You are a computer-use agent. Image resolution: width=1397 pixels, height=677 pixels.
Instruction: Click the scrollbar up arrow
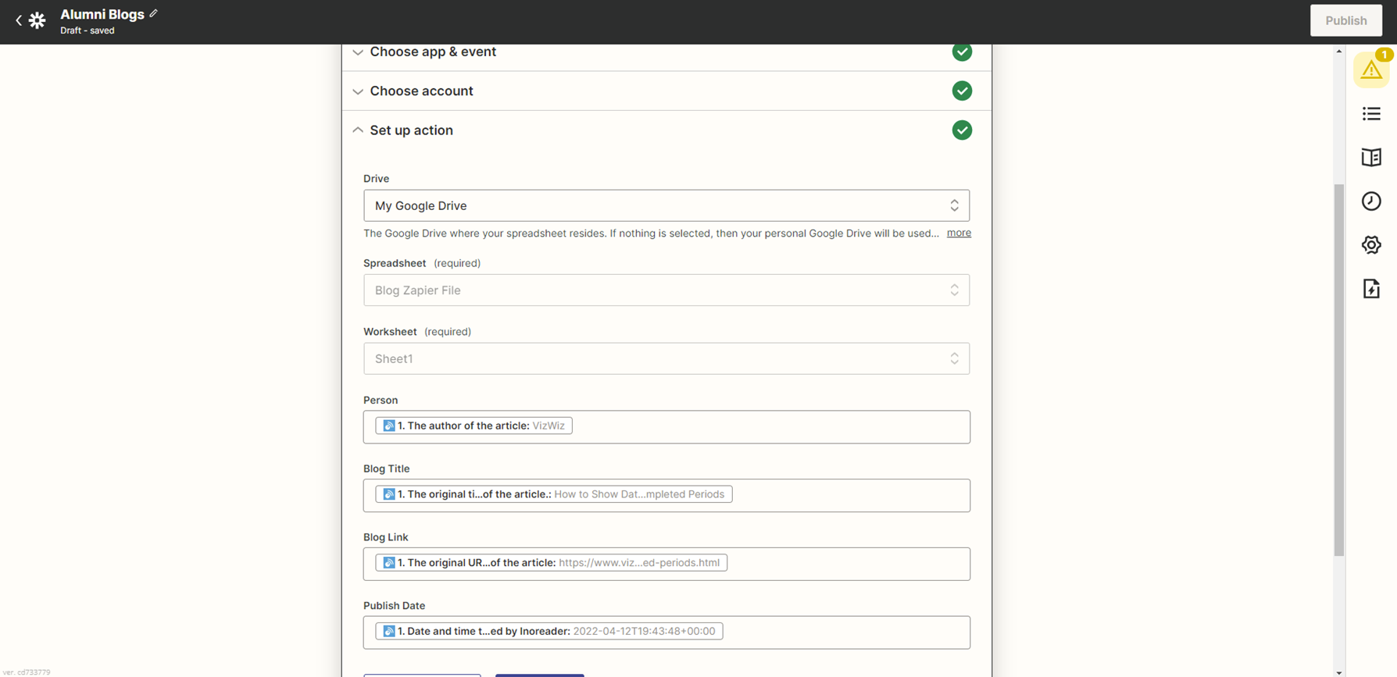(1339, 51)
